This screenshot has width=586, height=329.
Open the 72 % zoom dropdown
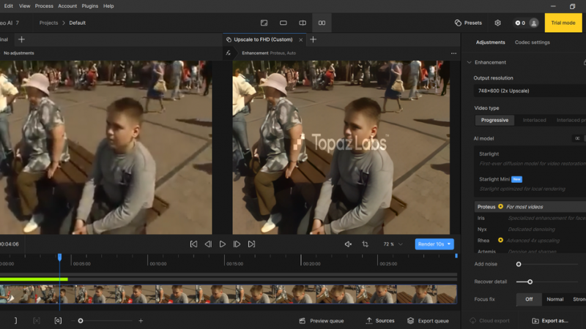pyautogui.click(x=393, y=244)
